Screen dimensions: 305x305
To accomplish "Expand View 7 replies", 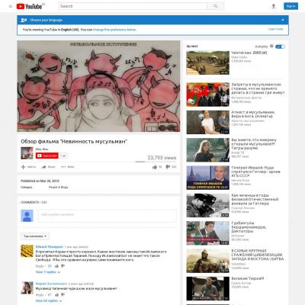I will (x=48, y=272).
